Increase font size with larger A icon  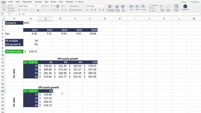click(x=43, y=6)
